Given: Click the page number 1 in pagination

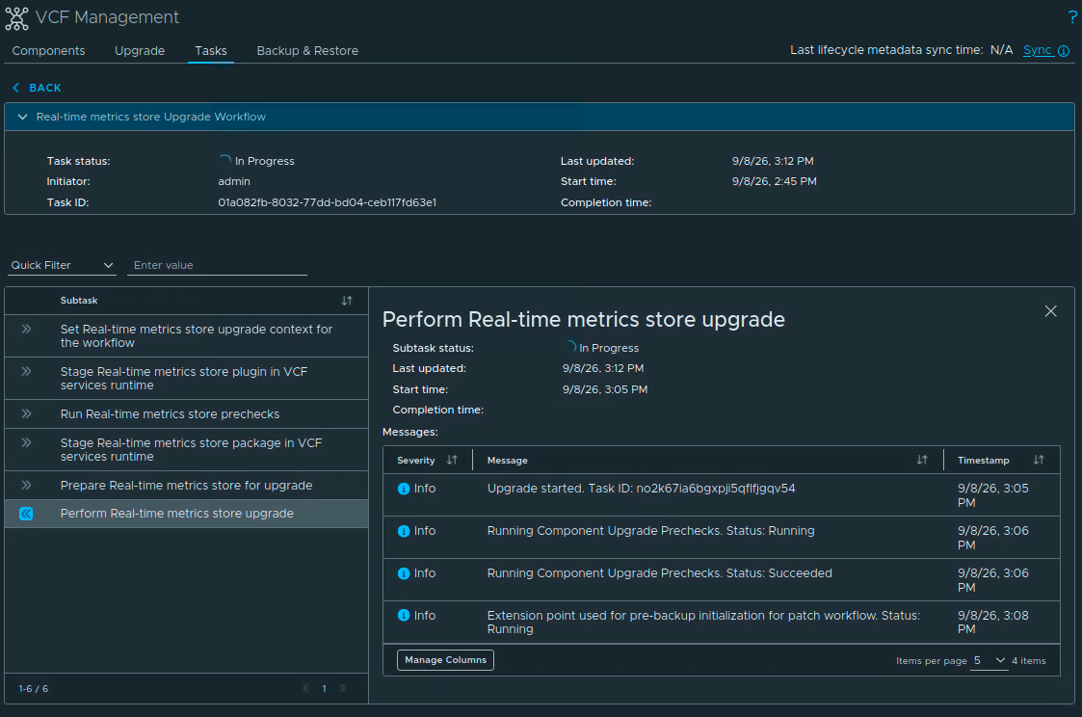Looking at the screenshot, I should (325, 688).
